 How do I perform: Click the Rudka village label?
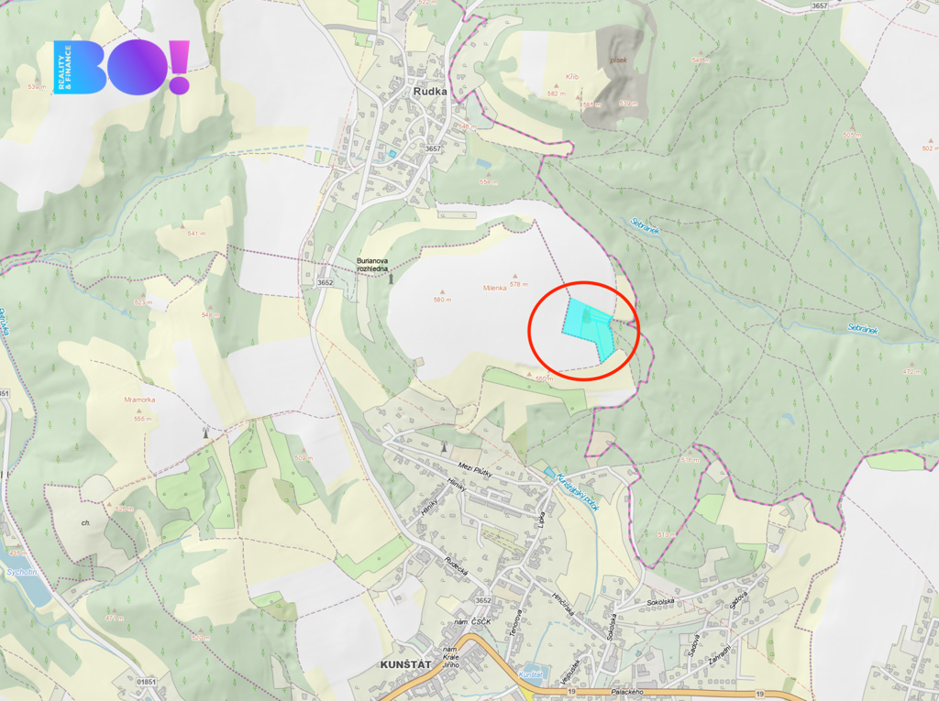430,92
